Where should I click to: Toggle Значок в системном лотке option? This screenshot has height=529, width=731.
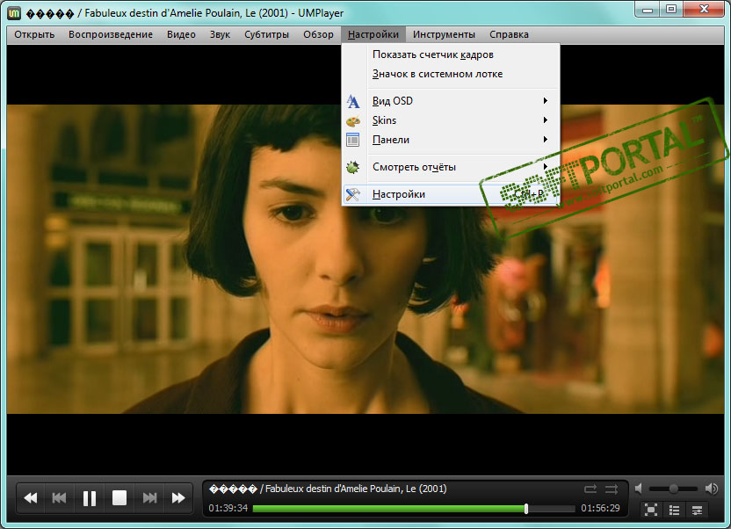[451, 74]
